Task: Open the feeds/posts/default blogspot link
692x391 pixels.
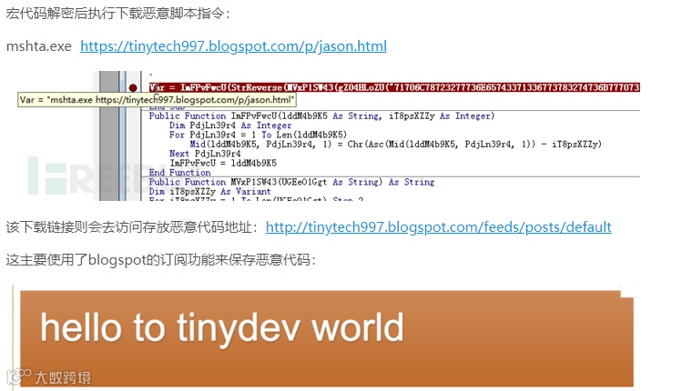Action: click(438, 226)
